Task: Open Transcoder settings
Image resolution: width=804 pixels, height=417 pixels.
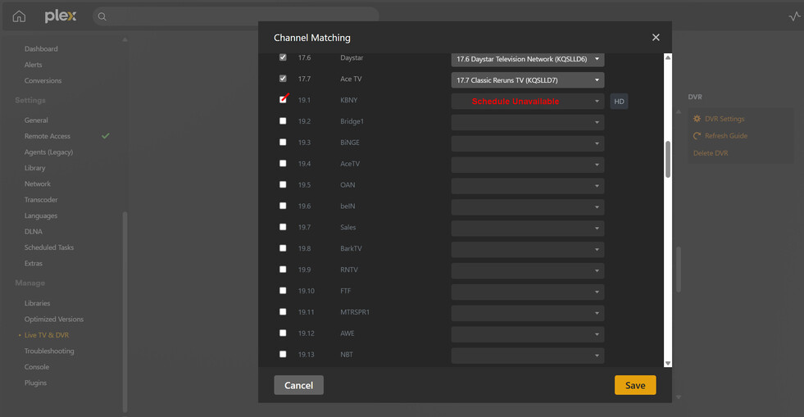Action: (x=41, y=200)
